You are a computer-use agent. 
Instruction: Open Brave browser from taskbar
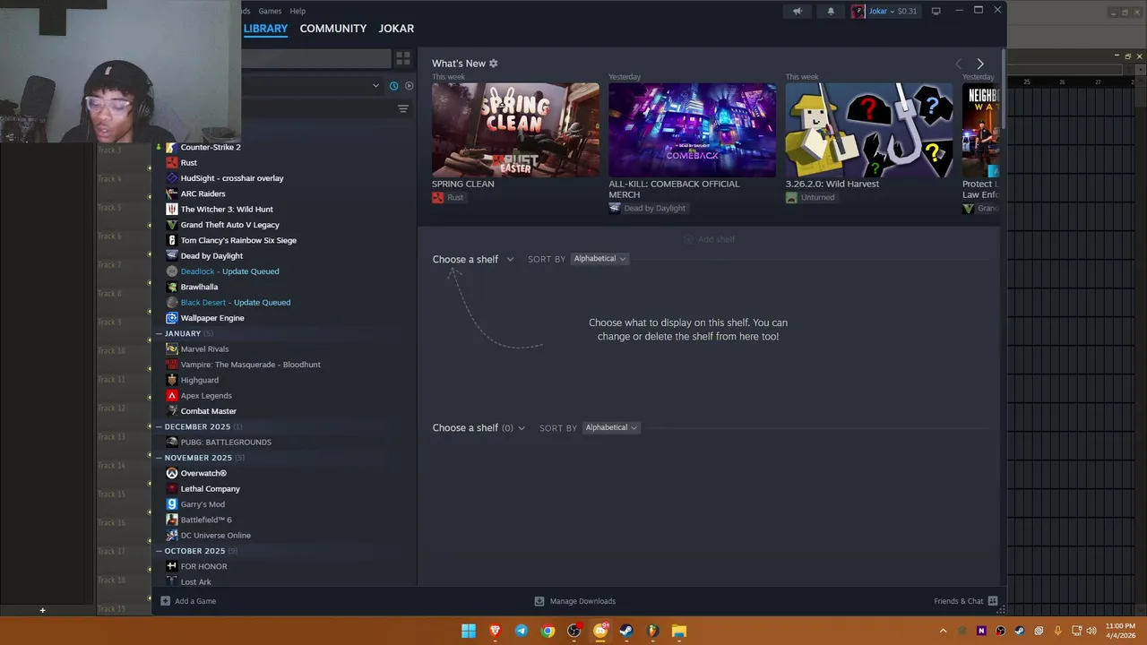pyautogui.click(x=495, y=631)
